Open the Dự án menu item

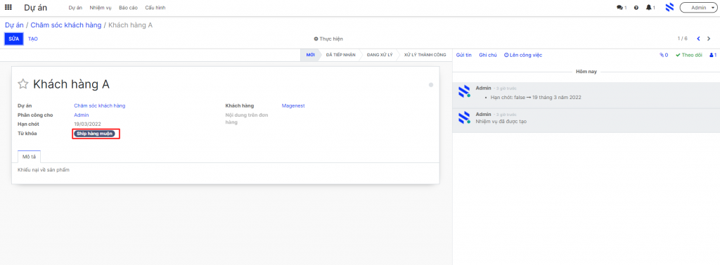(x=75, y=8)
